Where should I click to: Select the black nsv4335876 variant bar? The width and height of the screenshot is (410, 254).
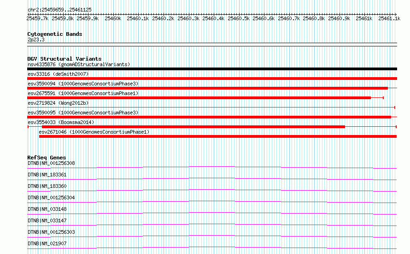(212, 69)
